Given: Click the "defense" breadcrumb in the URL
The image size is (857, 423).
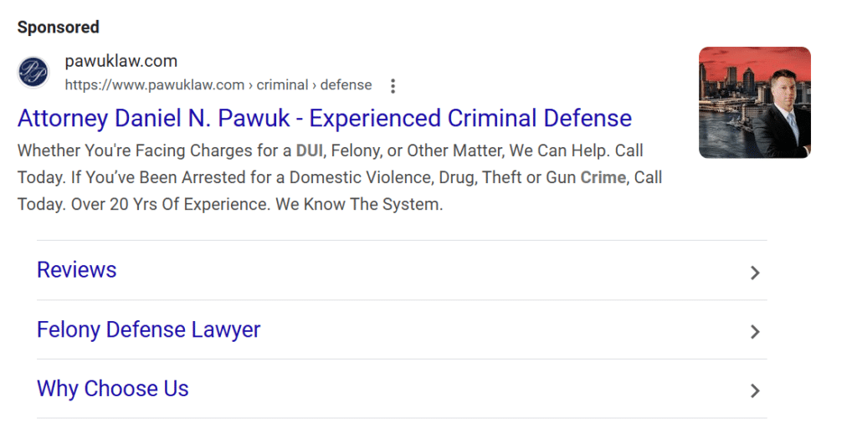Looking at the screenshot, I should click(346, 85).
